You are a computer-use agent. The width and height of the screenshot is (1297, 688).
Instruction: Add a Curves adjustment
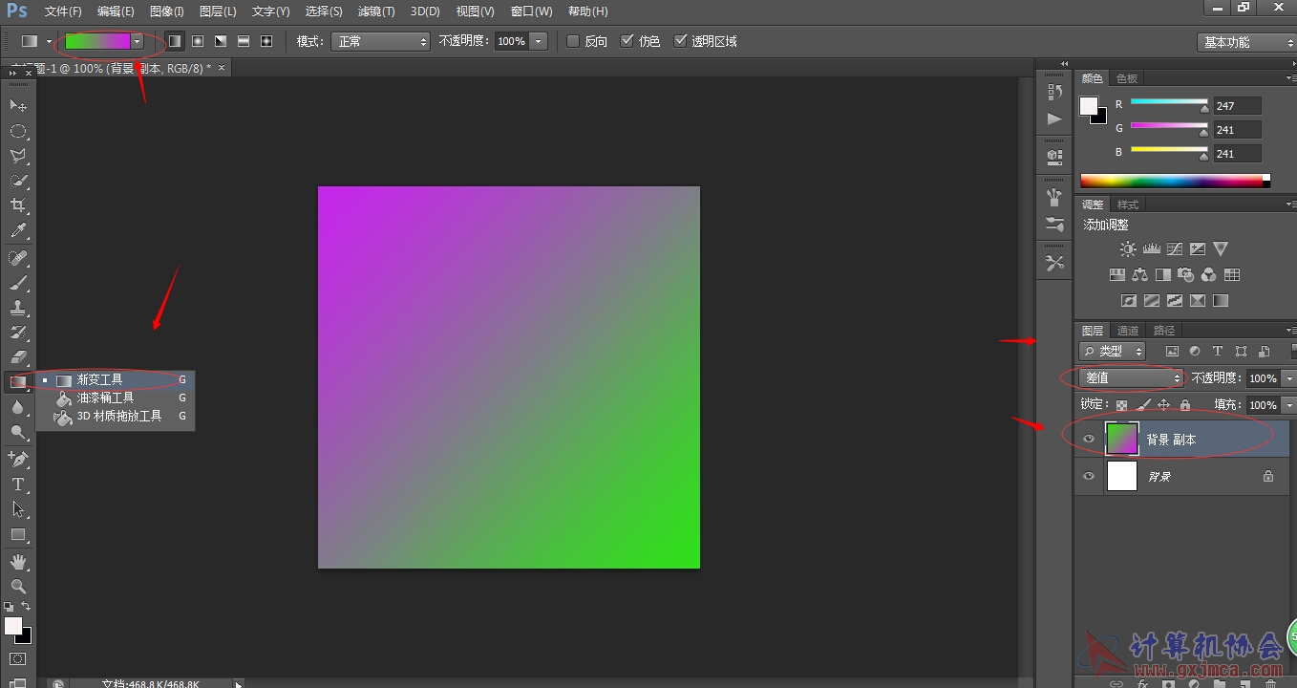[1174, 249]
